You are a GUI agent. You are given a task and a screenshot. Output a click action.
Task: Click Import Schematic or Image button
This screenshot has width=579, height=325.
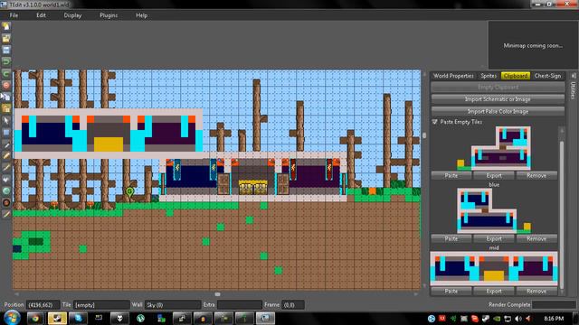(498, 99)
